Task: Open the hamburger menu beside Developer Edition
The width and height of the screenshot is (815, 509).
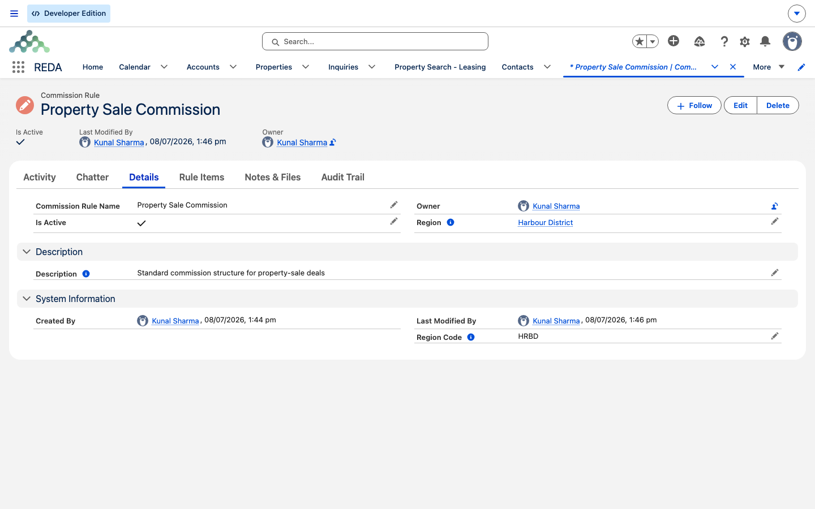Action: click(14, 14)
